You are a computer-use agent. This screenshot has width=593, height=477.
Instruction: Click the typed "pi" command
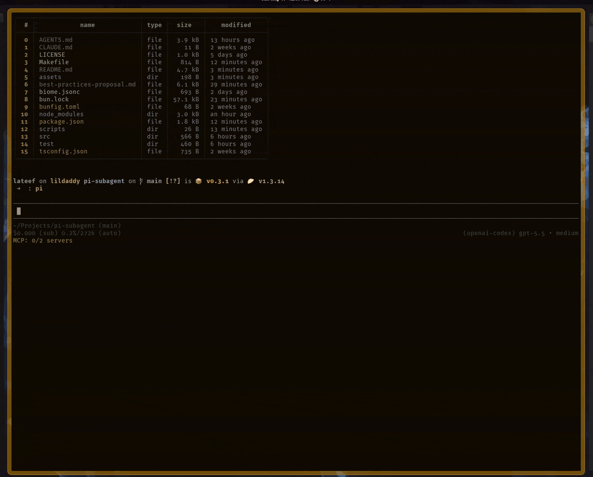[39, 189]
